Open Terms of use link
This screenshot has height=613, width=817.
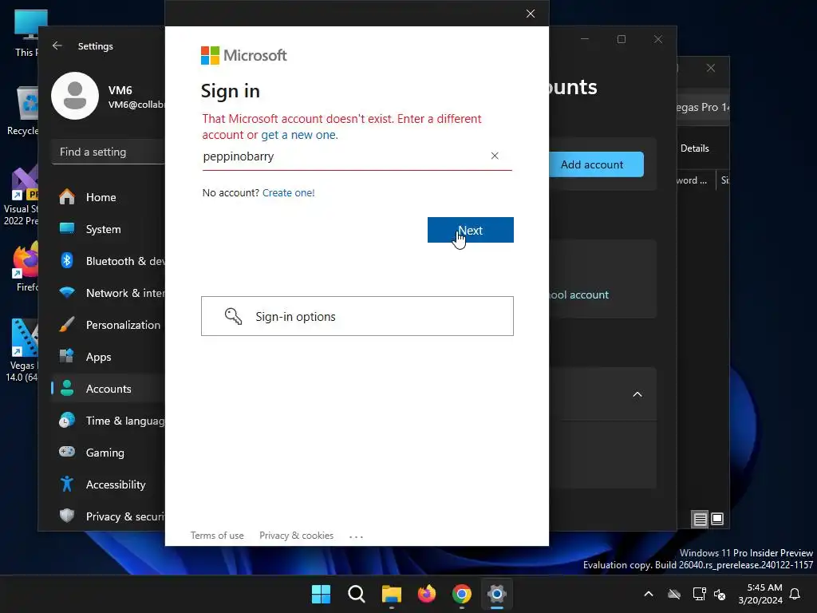pyautogui.click(x=217, y=536)
